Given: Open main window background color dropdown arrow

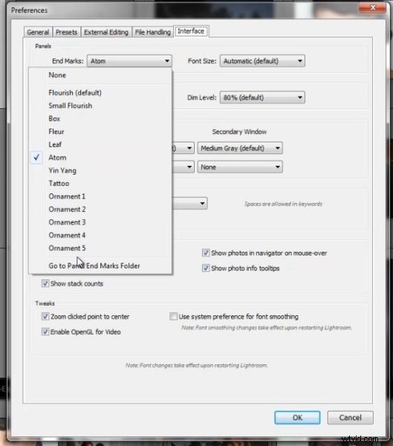Looking at the screenshot, I should pyautogui.click(x=189, y=148).
